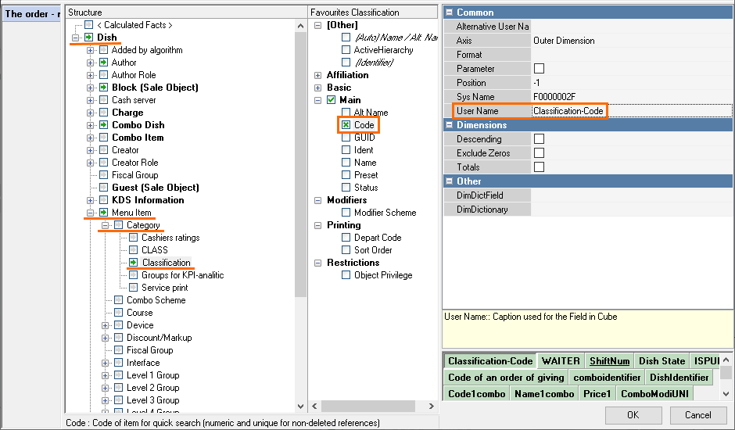735x430 pixels.
Task: Collapse the Printing group
Action: click(x=317, y=225)
